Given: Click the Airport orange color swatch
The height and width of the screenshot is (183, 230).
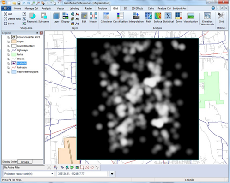Looking at the screenshot, I should (x=14, y=41).
